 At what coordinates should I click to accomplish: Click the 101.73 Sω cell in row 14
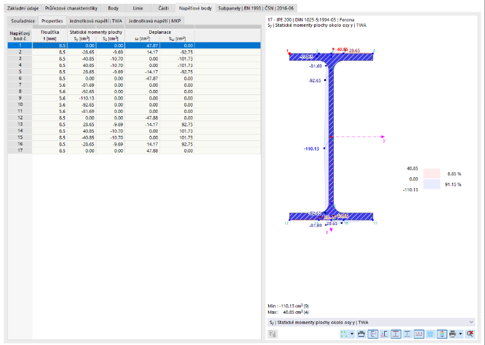click(177, 131)
